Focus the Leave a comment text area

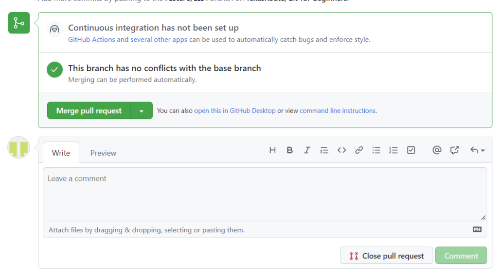point(265,194)
